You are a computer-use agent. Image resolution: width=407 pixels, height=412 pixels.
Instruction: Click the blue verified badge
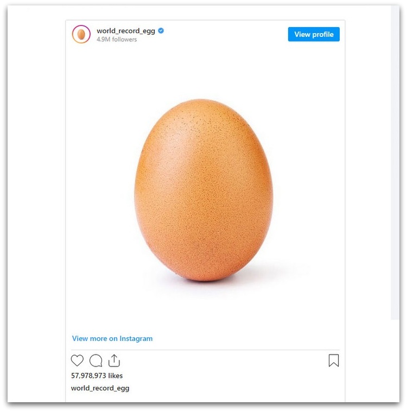pos(161,31)
